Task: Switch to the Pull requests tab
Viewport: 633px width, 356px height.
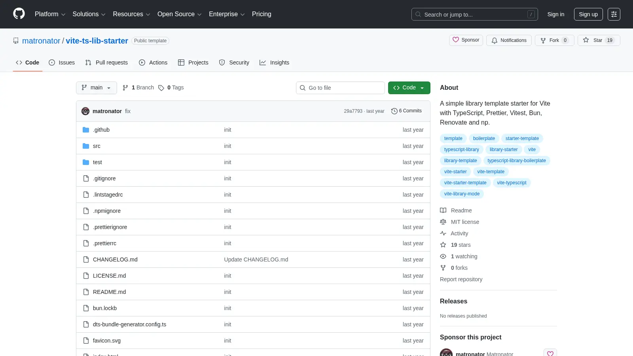Action: 106,62
